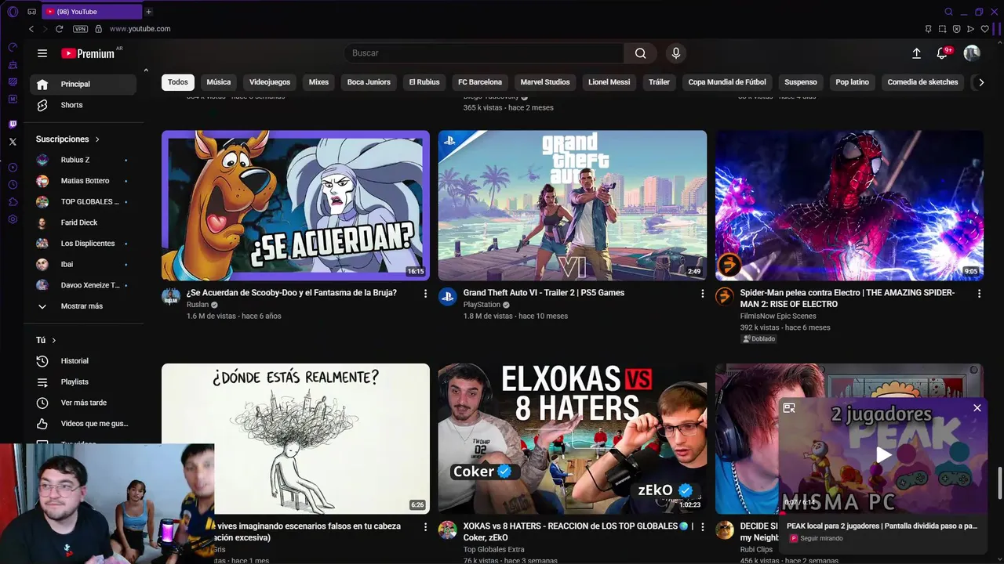Open the account avatar menu

pyautogui.click(x=972, y=53)
